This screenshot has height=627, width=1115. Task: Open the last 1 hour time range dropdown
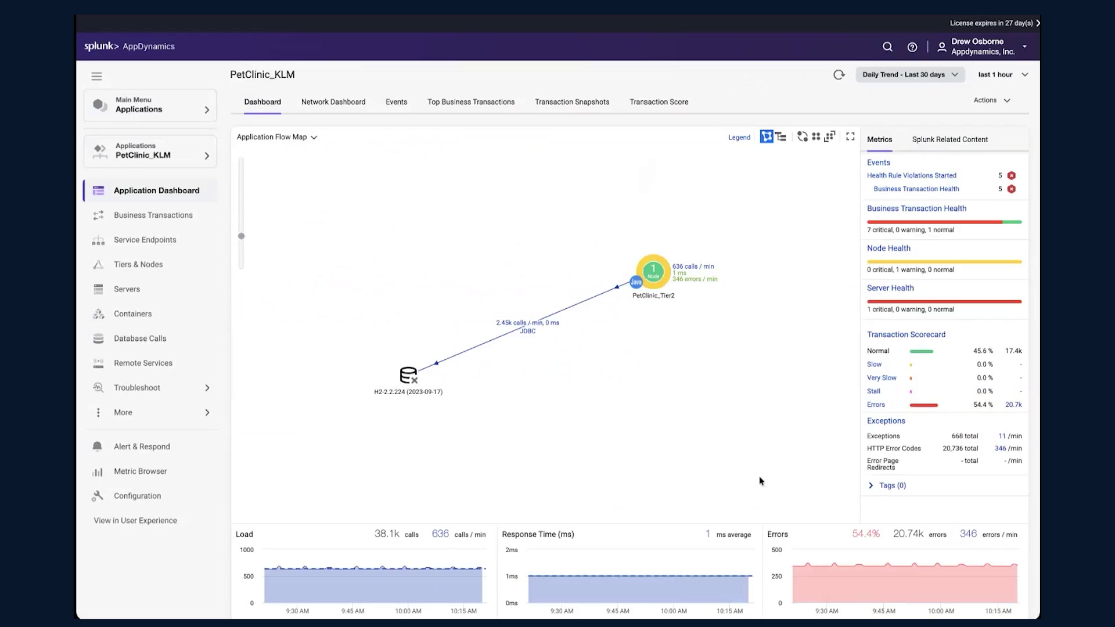pos(1003,74)
